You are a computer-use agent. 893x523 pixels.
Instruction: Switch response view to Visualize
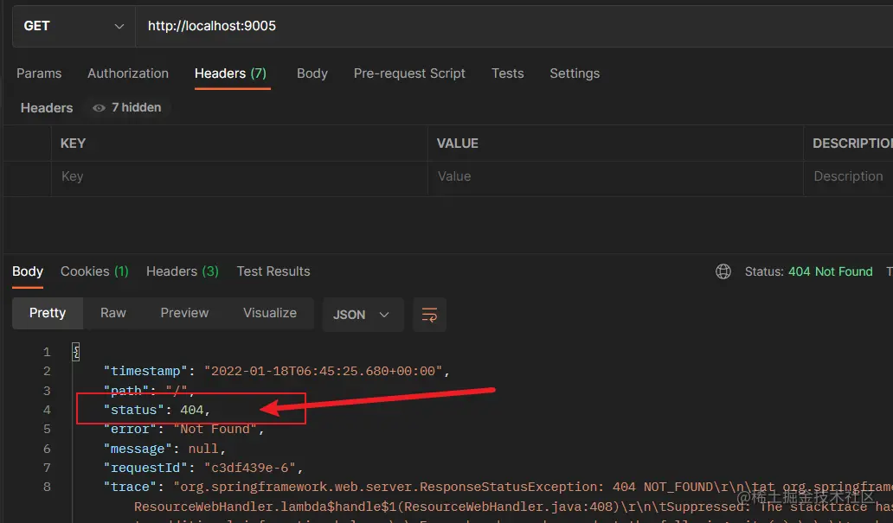(270, 313)
